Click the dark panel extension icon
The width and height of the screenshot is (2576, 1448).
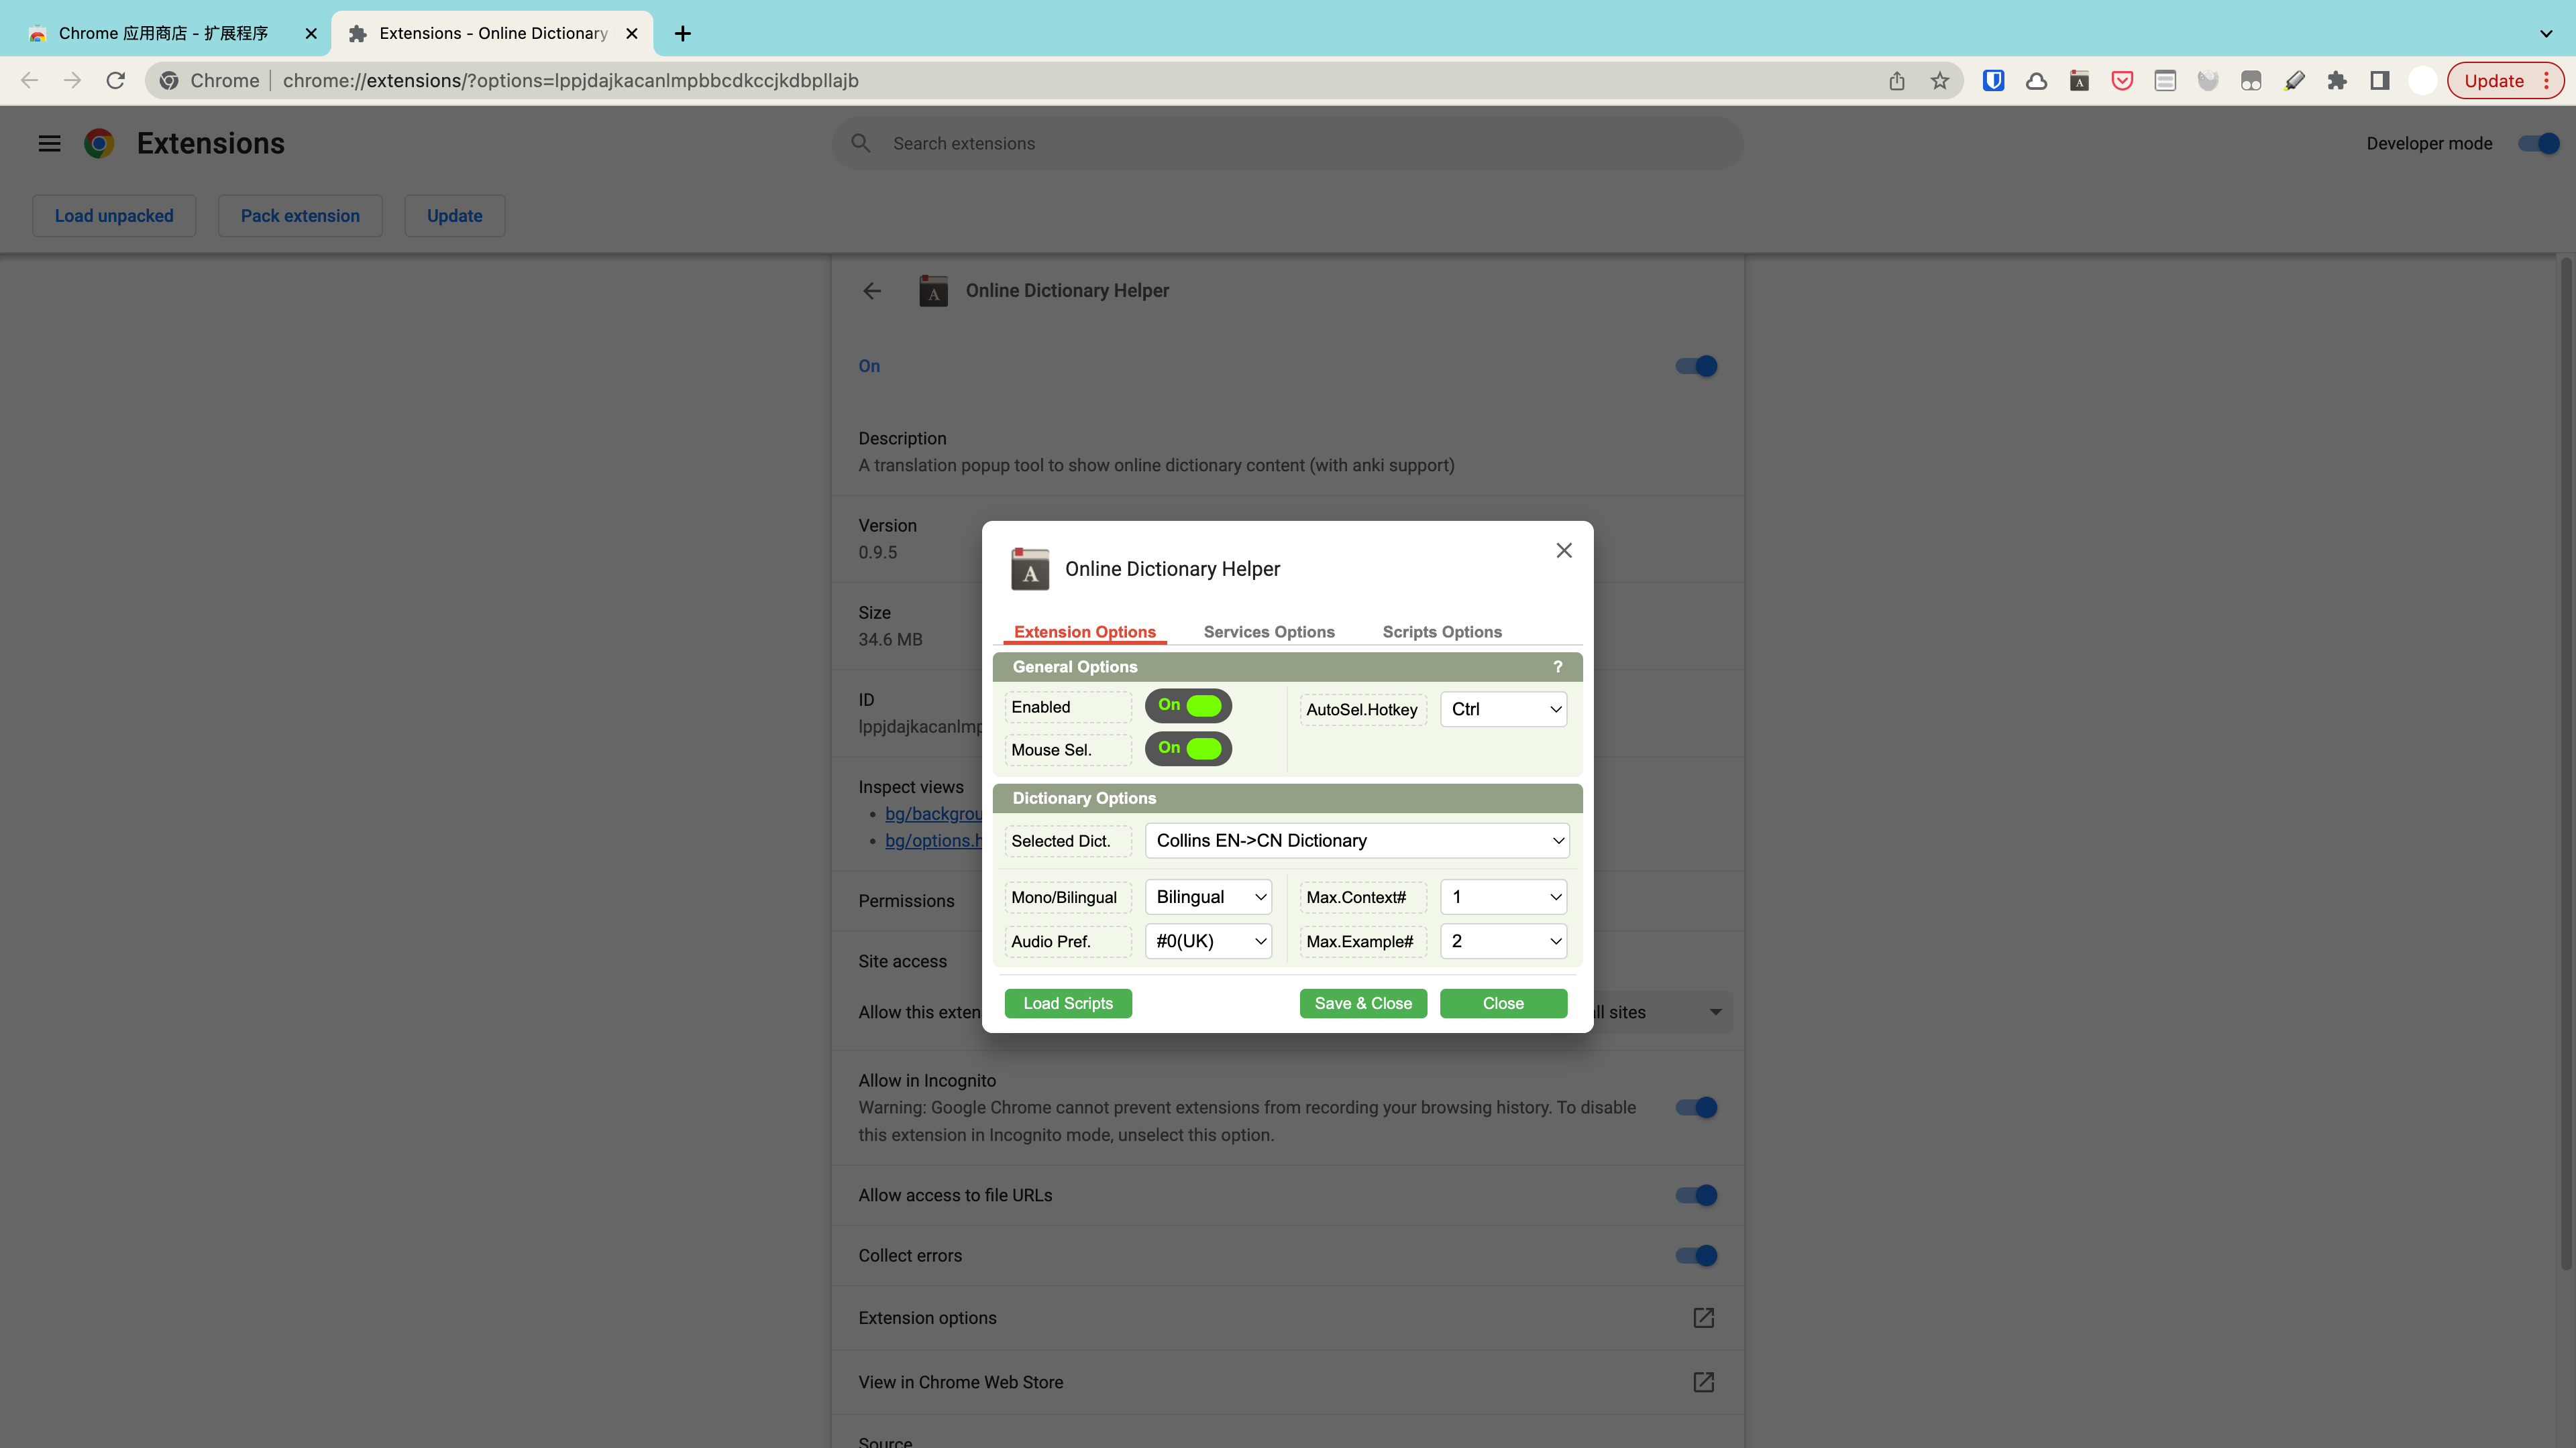[2251, 81]
